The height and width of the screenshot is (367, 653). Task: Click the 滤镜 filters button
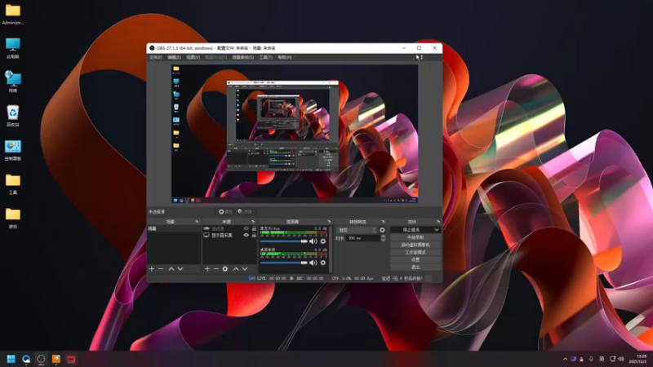(x=245, y=212)
